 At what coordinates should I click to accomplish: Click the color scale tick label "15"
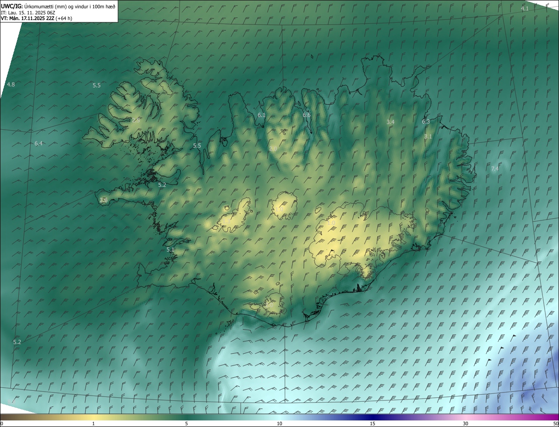[x=373, y=424]
